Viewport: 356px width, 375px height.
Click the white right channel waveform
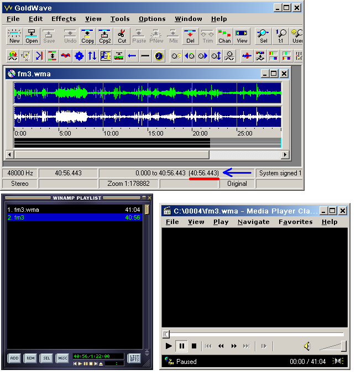click(x=148, y=117)
